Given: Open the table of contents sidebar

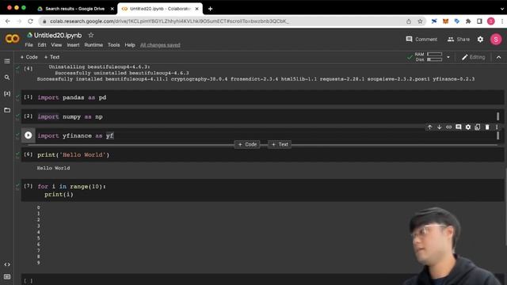Looking at the screenshot, I should click(7, 61).
